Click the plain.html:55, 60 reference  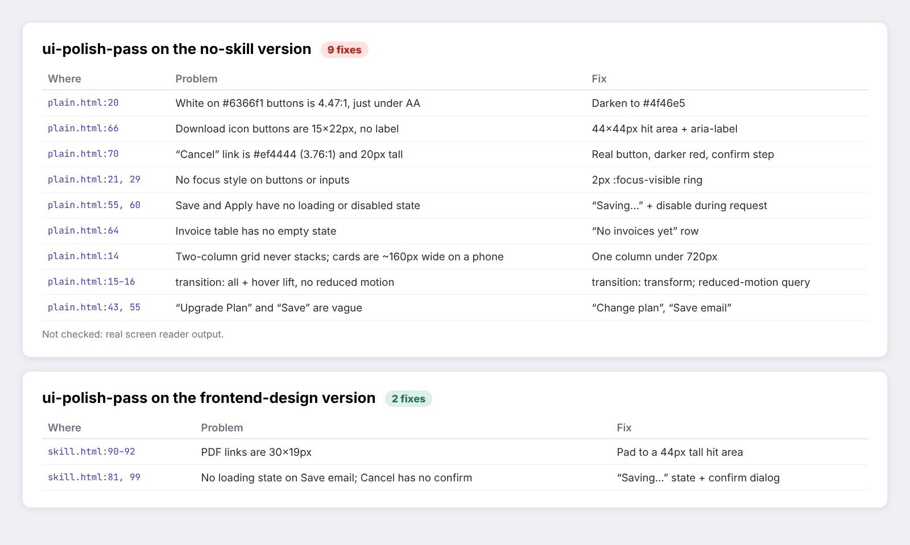94,205
